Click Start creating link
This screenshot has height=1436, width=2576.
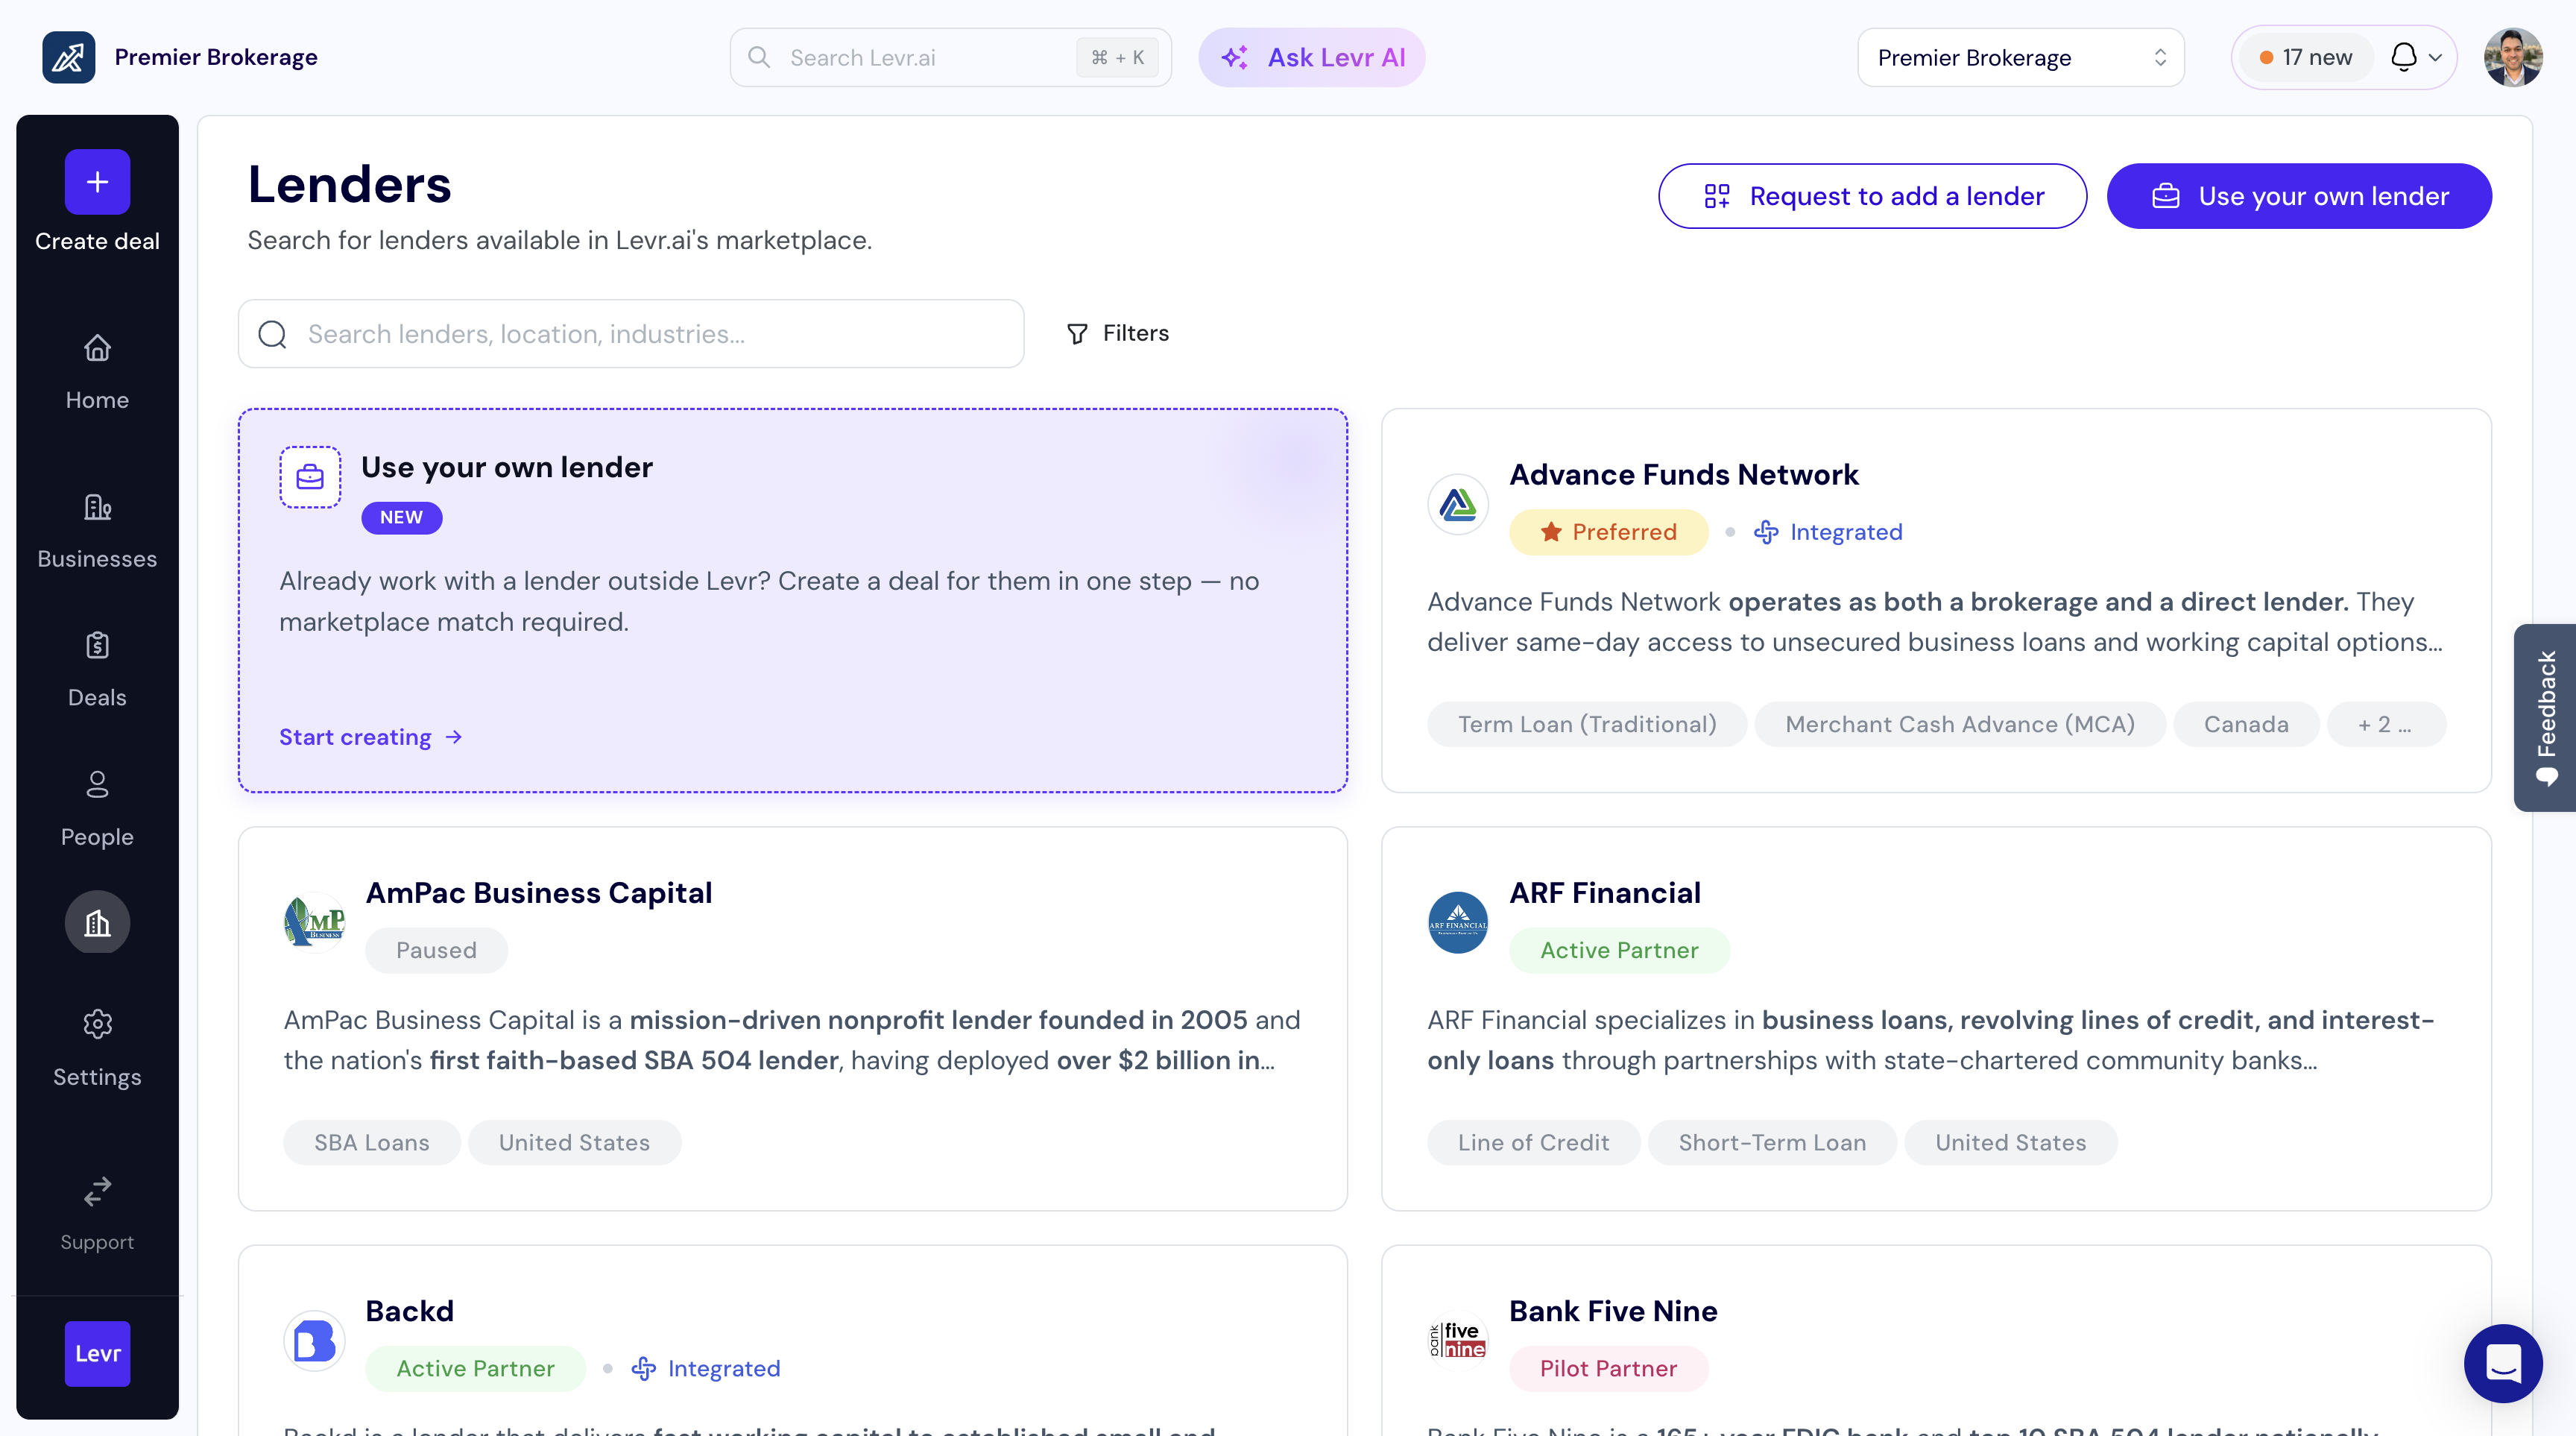(x=370, y=737)
